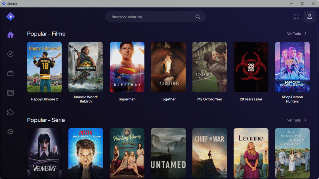Expand Popular - Filme chevron arrow

(305, 34)
